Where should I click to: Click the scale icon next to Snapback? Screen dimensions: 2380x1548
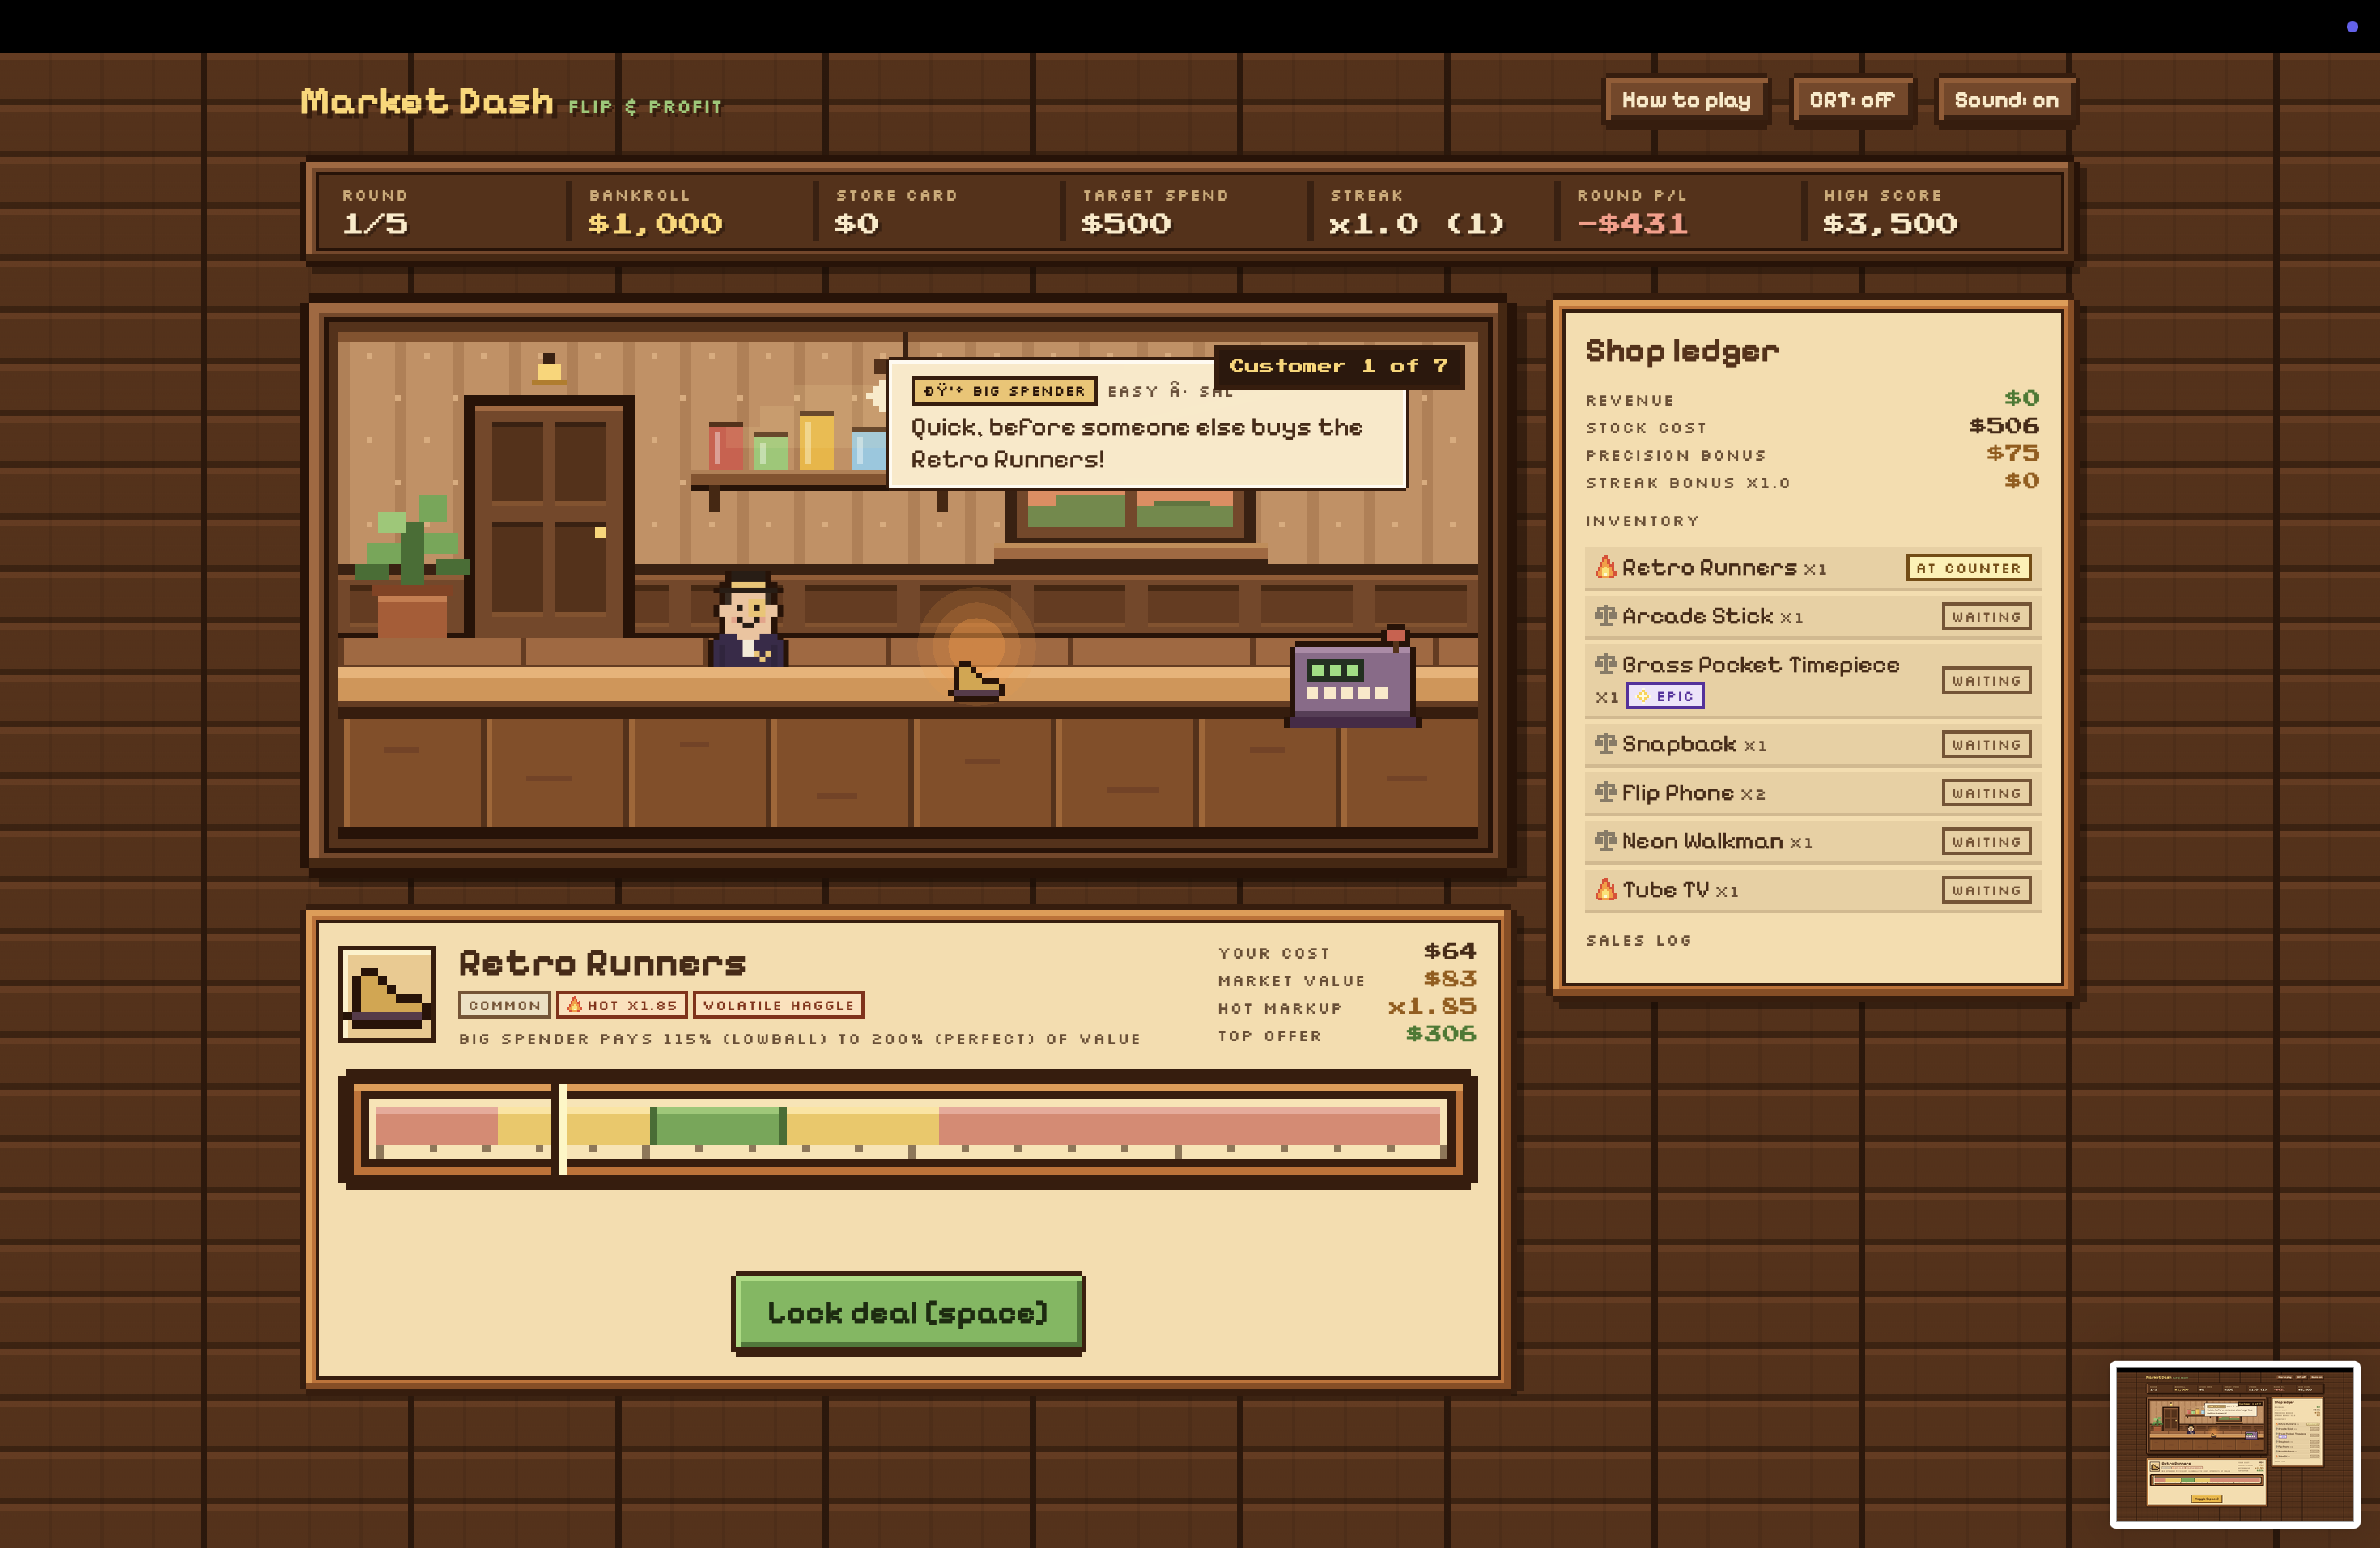coord(1605,744)
